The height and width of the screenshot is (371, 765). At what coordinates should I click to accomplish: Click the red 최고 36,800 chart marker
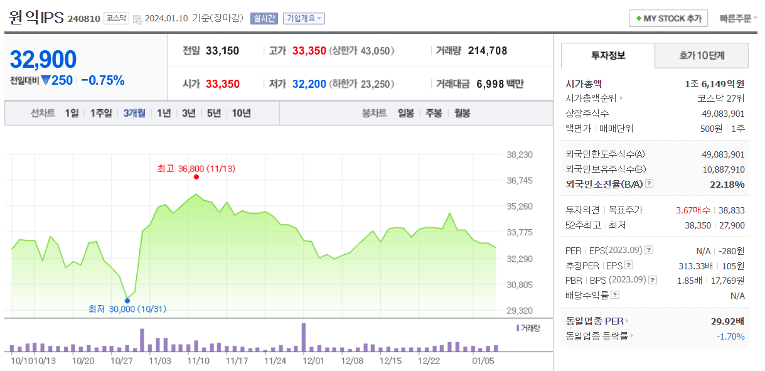[x=196, y=177]
